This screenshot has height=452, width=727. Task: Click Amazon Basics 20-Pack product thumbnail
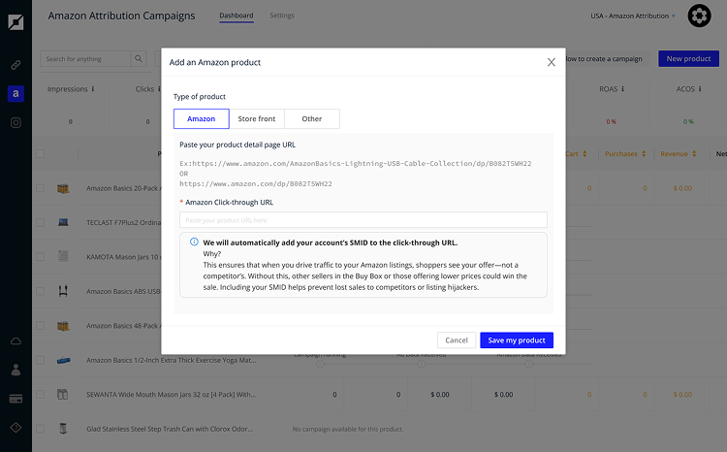(63, 188)
